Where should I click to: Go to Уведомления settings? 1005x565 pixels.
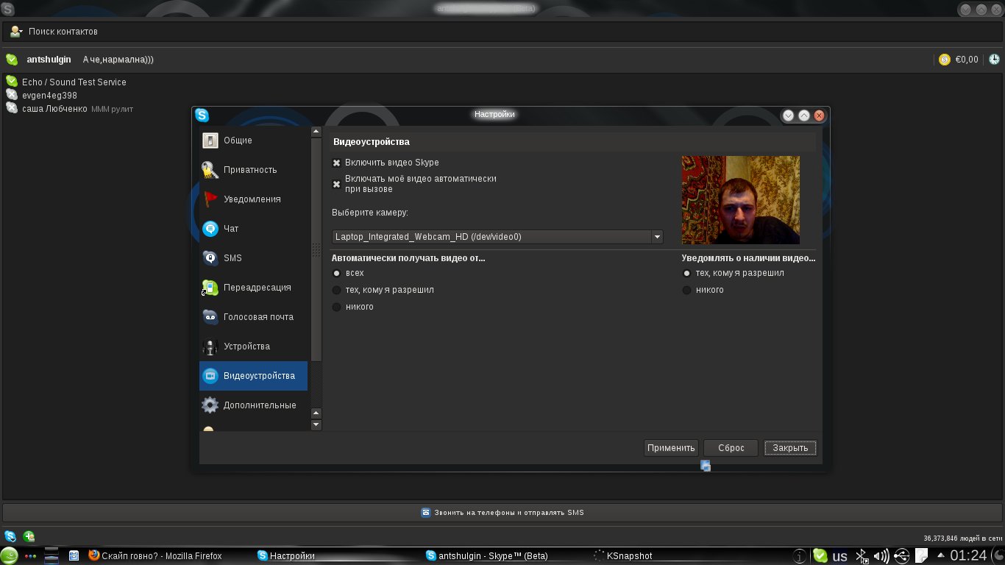[x=253, y=199]
